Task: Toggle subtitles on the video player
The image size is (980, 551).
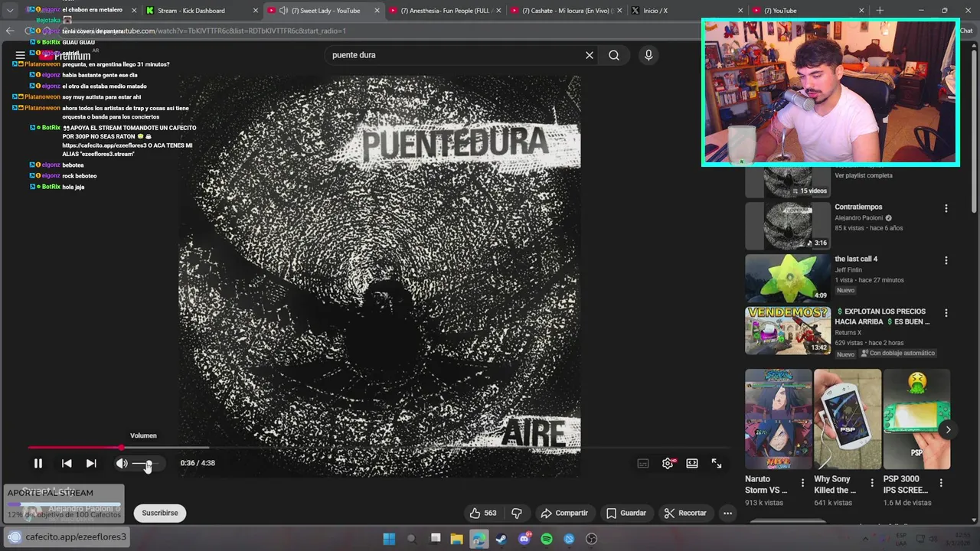Action: pyautogui.click(x=643, y=463)
